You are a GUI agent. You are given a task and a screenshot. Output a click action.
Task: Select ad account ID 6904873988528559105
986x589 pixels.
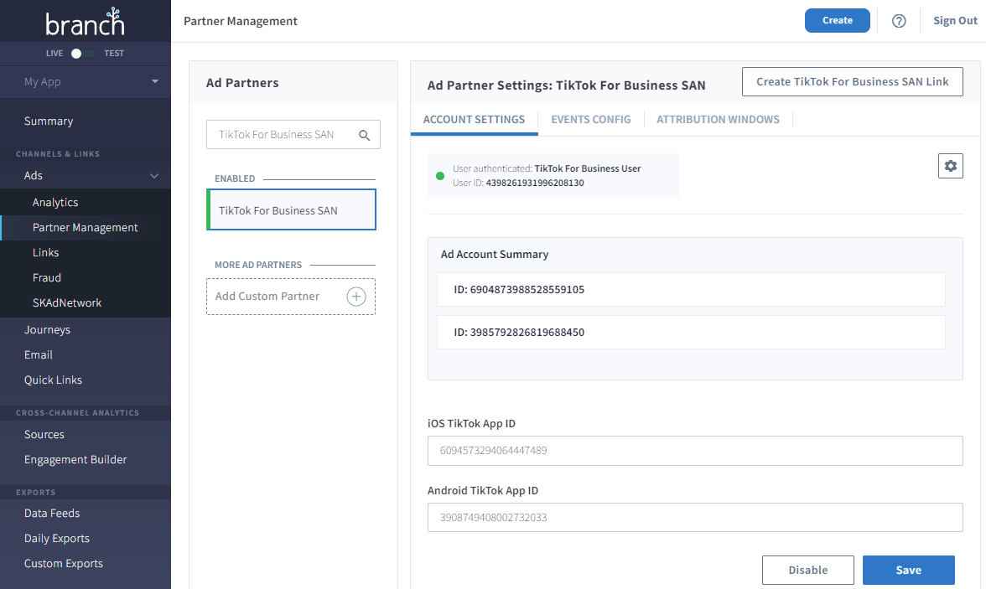pyautogui.click(x=691, y=290)
